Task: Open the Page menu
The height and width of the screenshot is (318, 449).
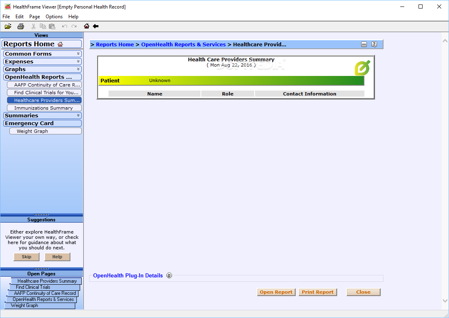Action: coord(34,17)
